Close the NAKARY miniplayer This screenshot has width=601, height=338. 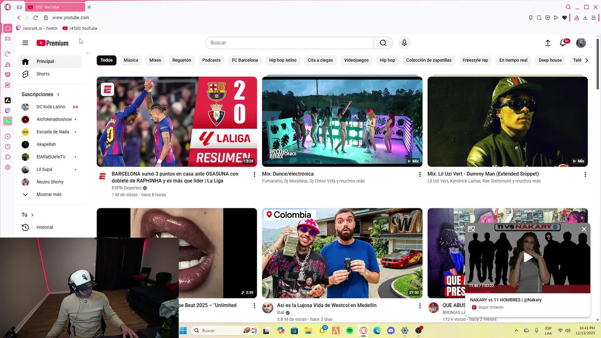coord(584,229)
